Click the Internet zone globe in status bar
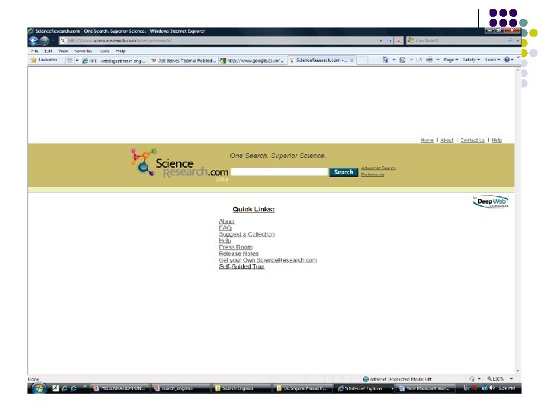549x412 pixels. click(365, 378)
